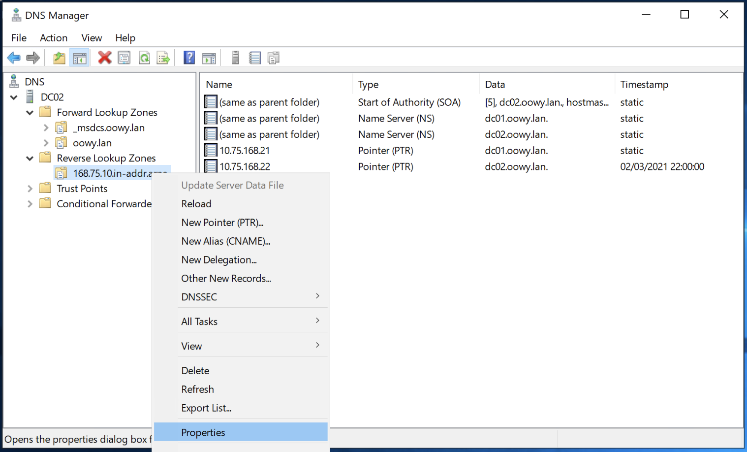Click the green Refresh toolbar icon
This screenshot has width=747, height=452.
(x=144, y=58)
